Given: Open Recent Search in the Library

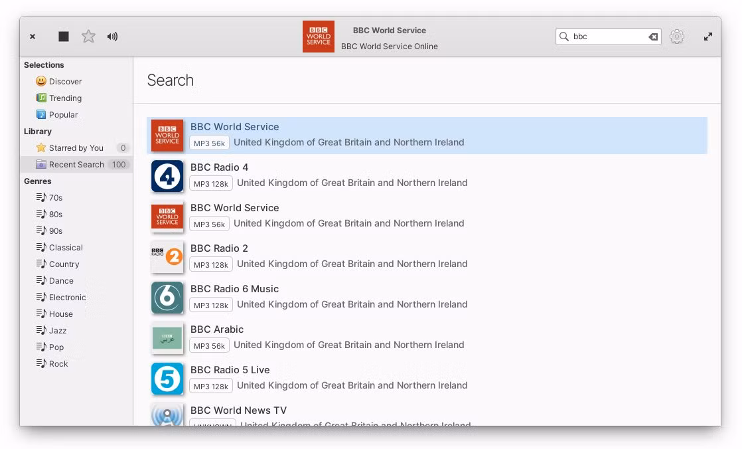Looking at the screenshot, I should [76, 164].
